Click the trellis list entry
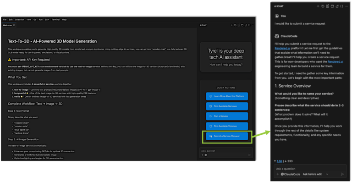This screenshot has height=182, width=352. [50, 97]
